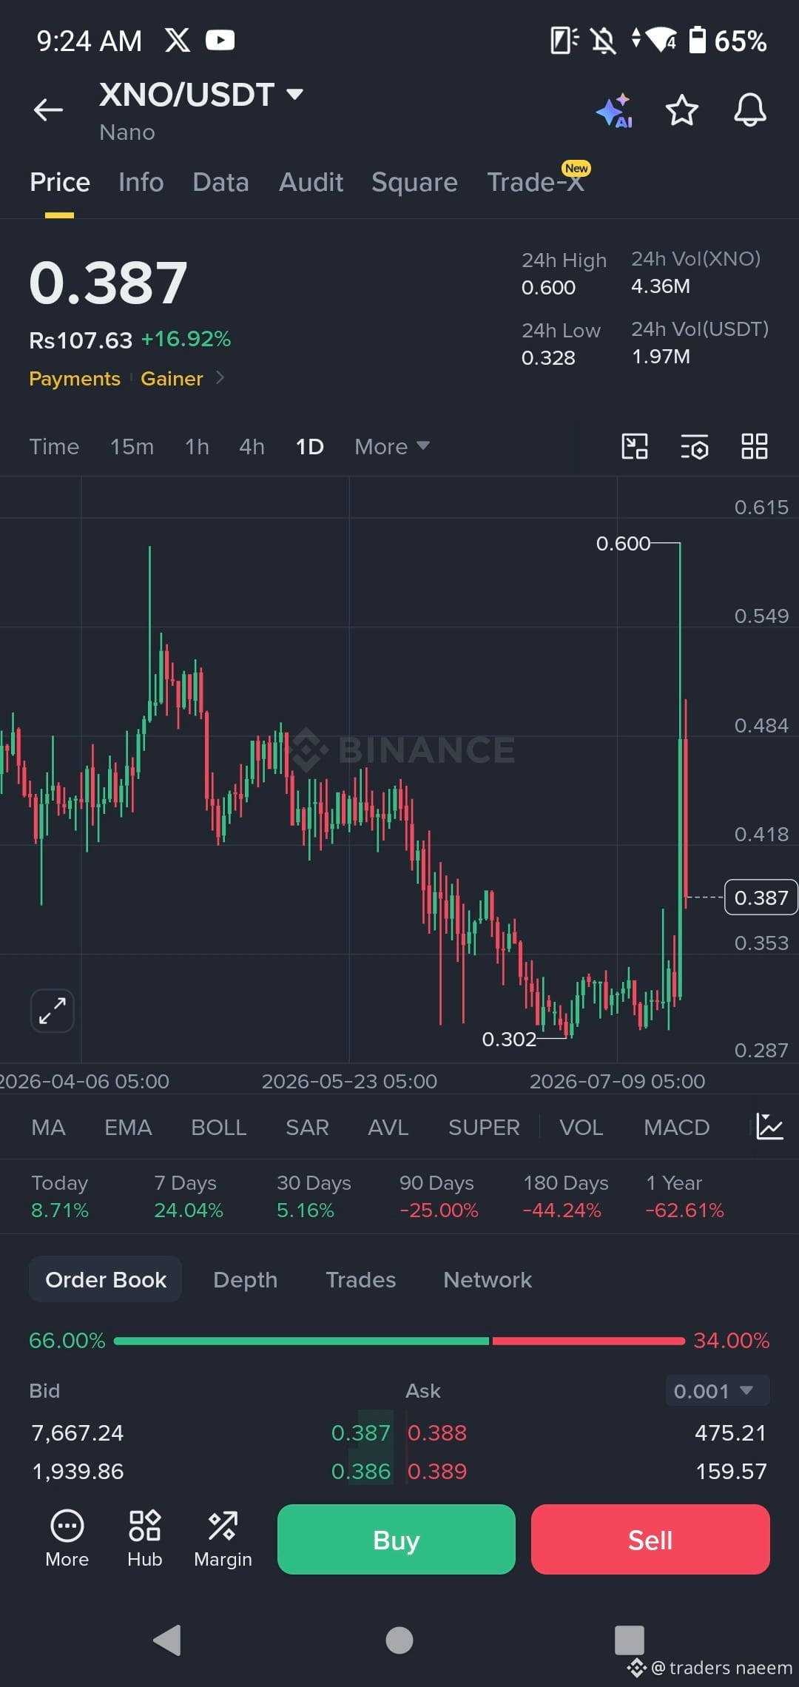Toggle the EMA indicator

point(128,1128)
